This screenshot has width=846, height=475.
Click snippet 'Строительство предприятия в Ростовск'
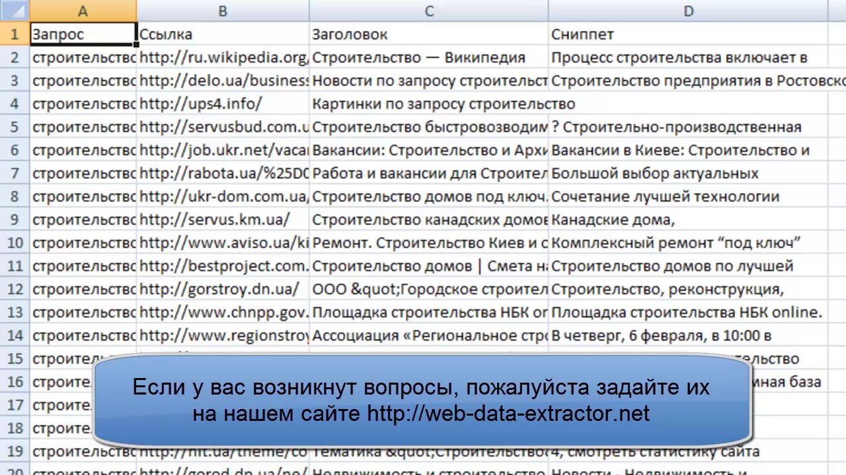coord(689,80)
